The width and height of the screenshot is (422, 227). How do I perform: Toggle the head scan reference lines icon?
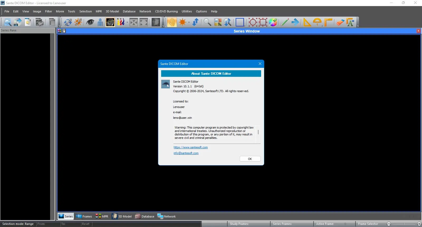(110, 22)
